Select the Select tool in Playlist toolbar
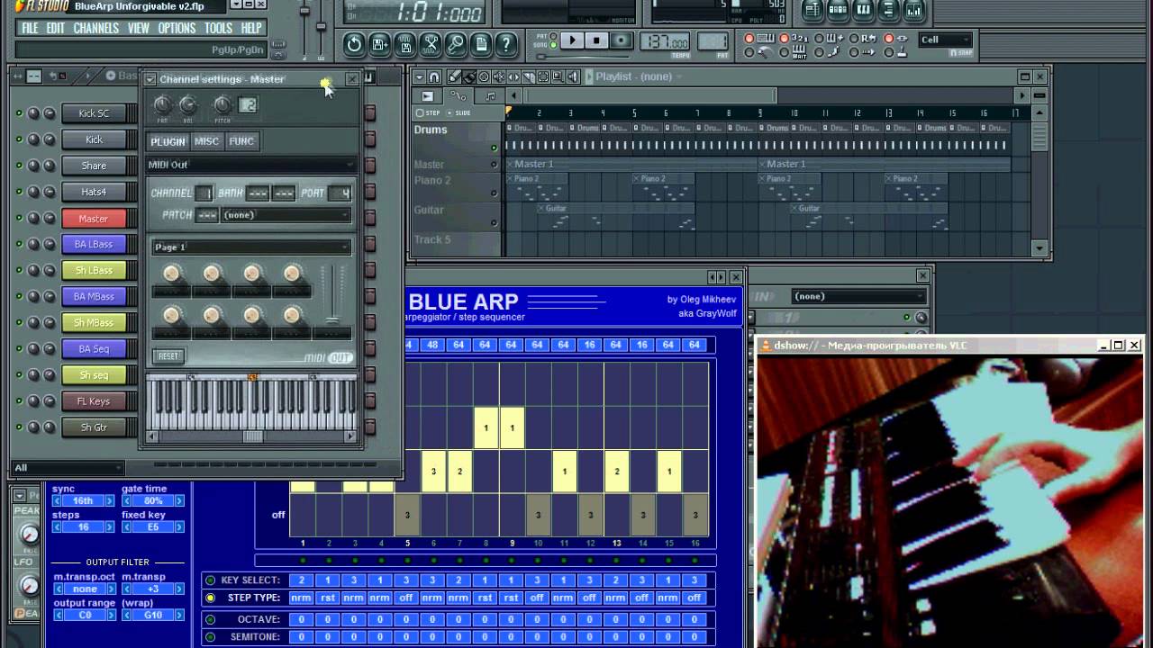1153x648 pixels. pos(541,76)
